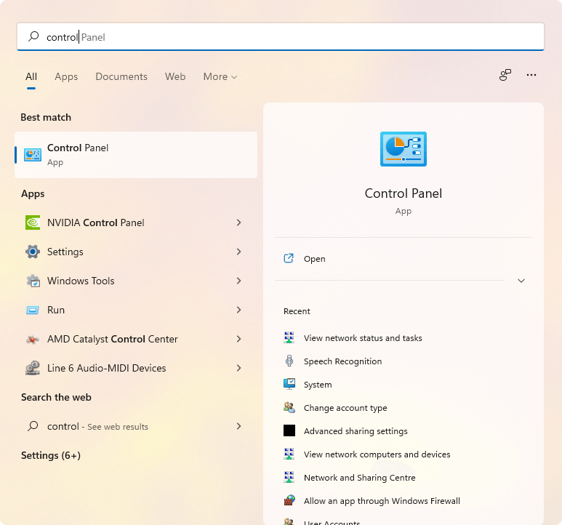
Task: Open the three-dot more options menu
Action: pos(531,75)
